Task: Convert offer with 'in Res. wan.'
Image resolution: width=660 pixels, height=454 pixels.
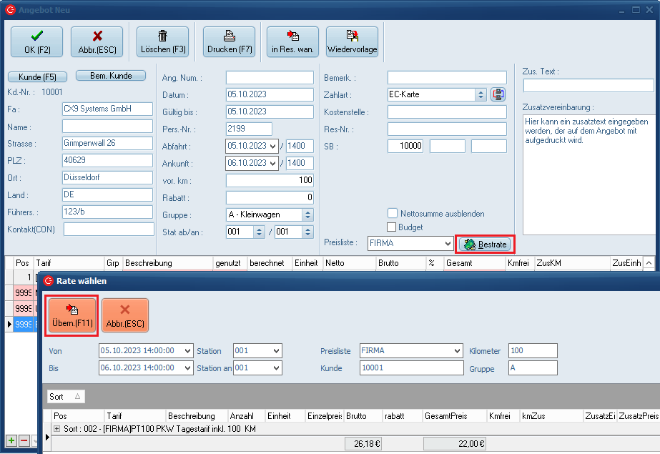Action: tap(293, 42)
